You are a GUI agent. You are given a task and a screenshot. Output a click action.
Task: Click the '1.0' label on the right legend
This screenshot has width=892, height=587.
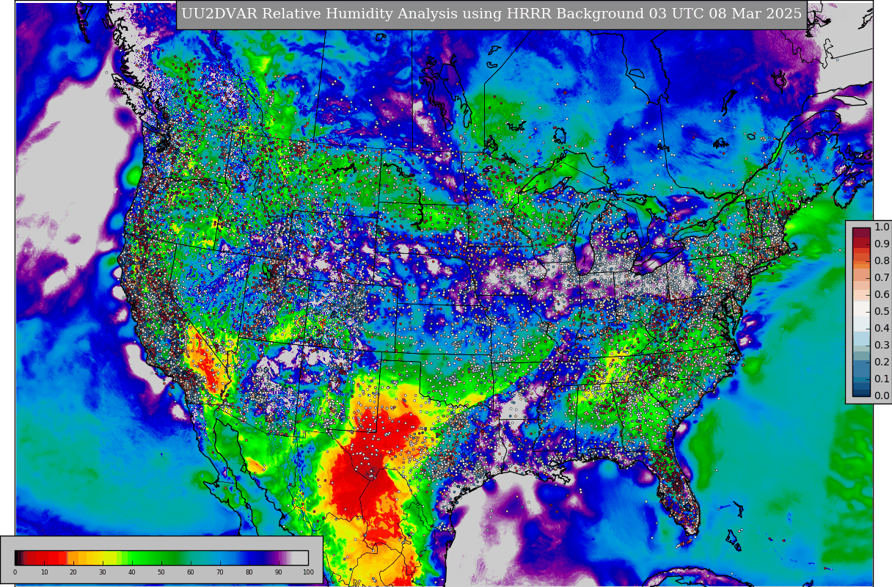(x=882, y=227)
